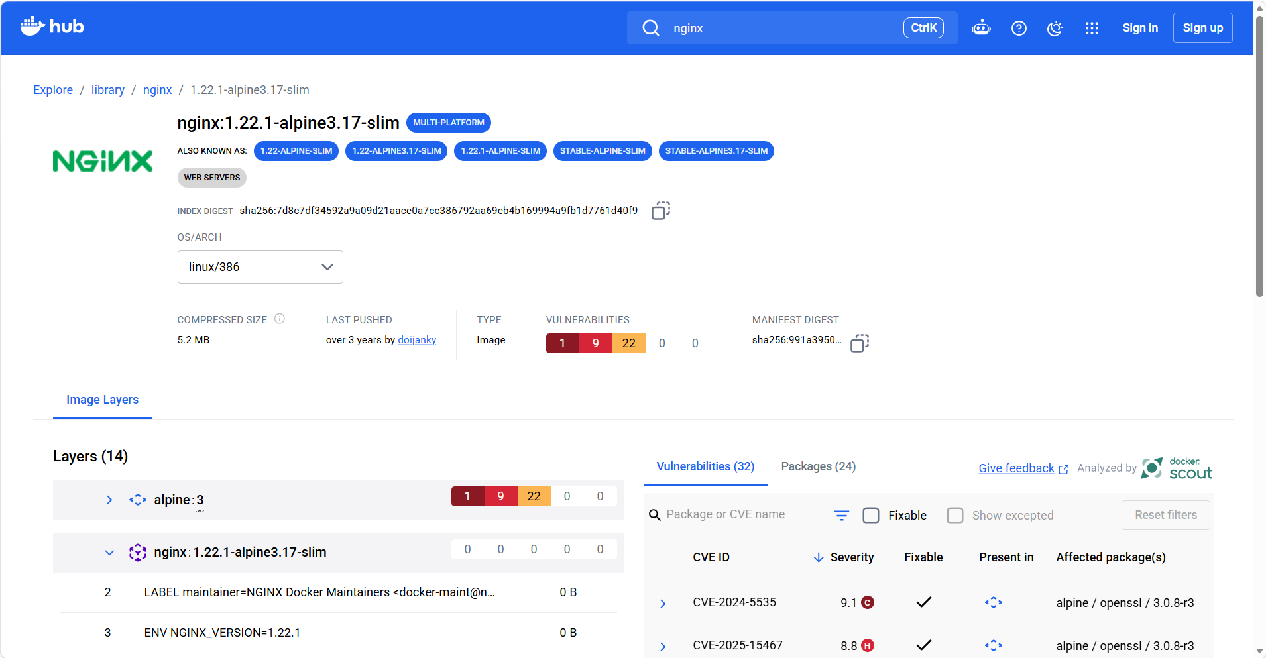Viewport: 1266px width, 658px height.
Task: Click the high severity badge for CVE-2025-15467
Action: pyautogui.click(x=868, y=645)
